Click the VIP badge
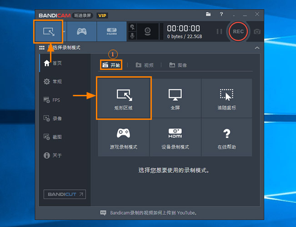 tap(102, 15)
